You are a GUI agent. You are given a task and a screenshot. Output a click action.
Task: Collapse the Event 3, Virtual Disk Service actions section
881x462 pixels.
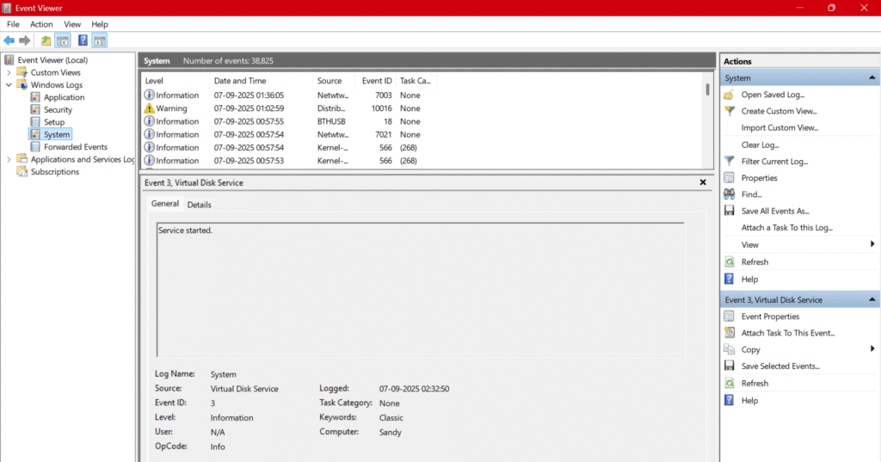872,299
